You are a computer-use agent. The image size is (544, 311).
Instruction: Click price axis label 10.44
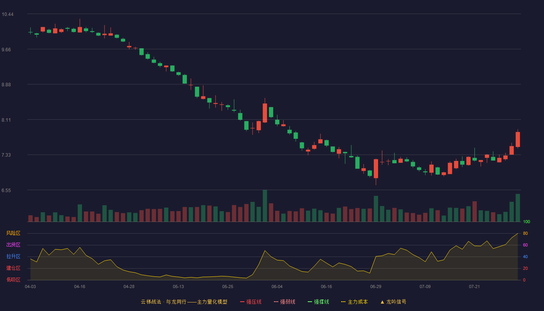7,14
